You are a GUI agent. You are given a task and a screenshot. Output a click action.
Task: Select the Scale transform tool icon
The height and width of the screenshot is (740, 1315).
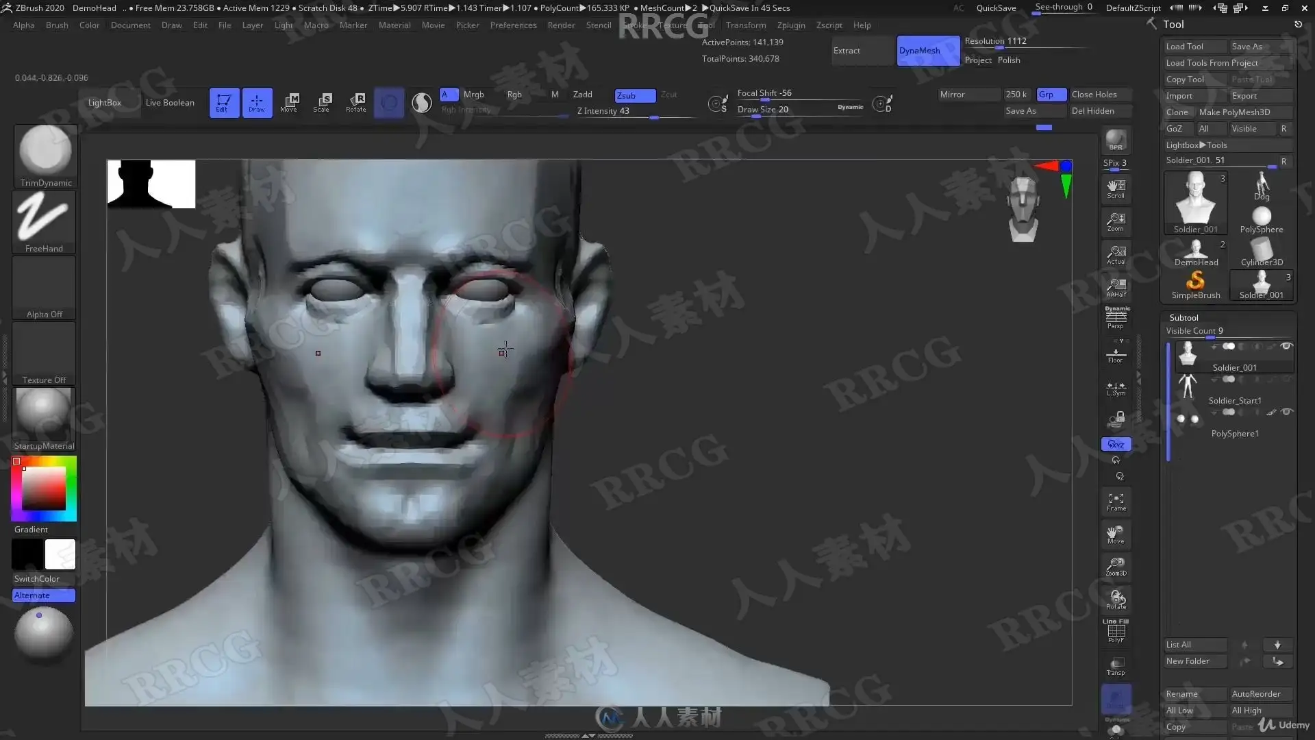tap(322, 102)
